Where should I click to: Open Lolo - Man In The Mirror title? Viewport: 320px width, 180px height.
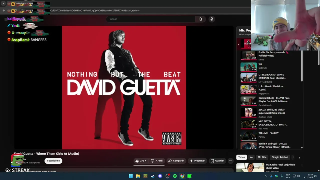271,88
